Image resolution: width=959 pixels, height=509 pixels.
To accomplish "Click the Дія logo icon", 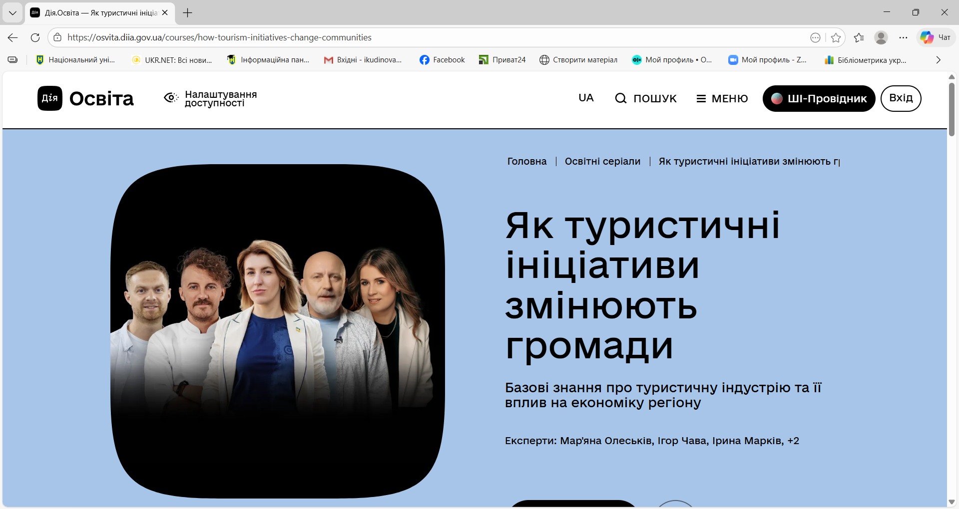I will tap(50, 98).
